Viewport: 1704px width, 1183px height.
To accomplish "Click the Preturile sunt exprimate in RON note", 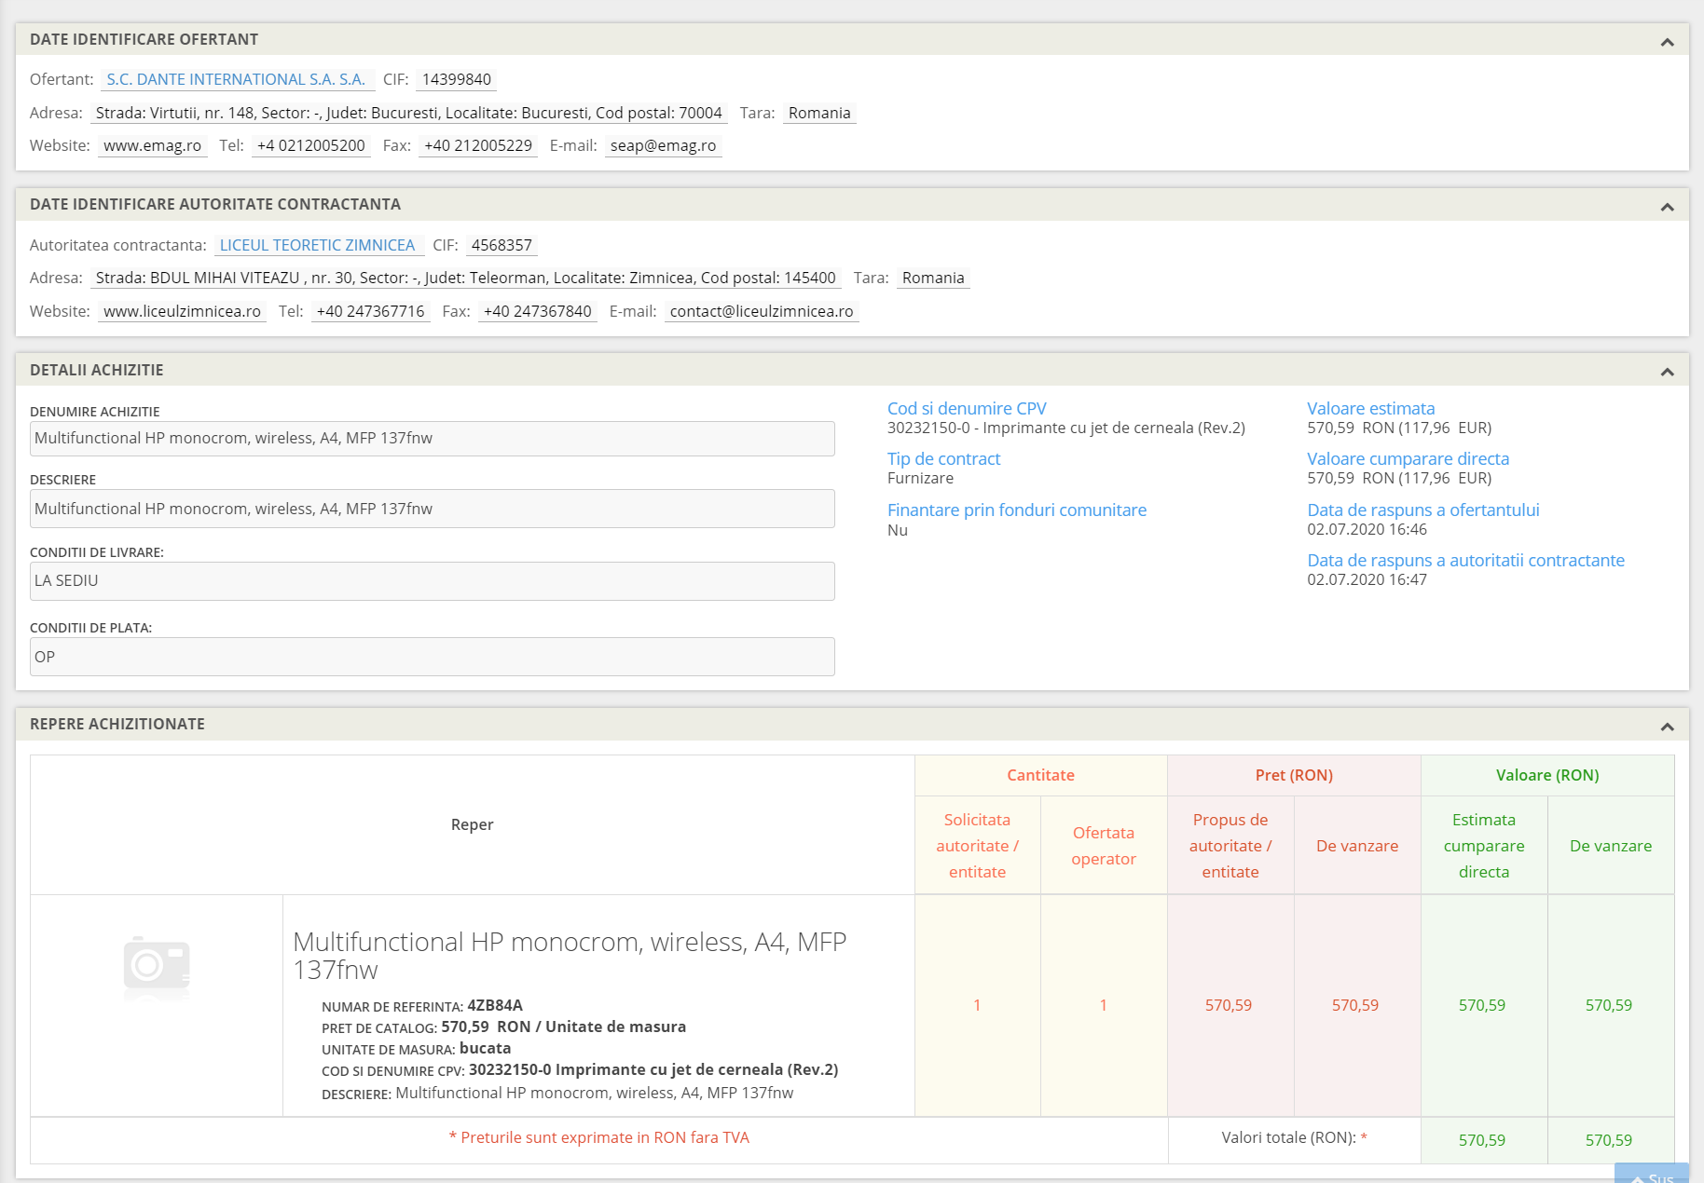I will point(599,1137).
